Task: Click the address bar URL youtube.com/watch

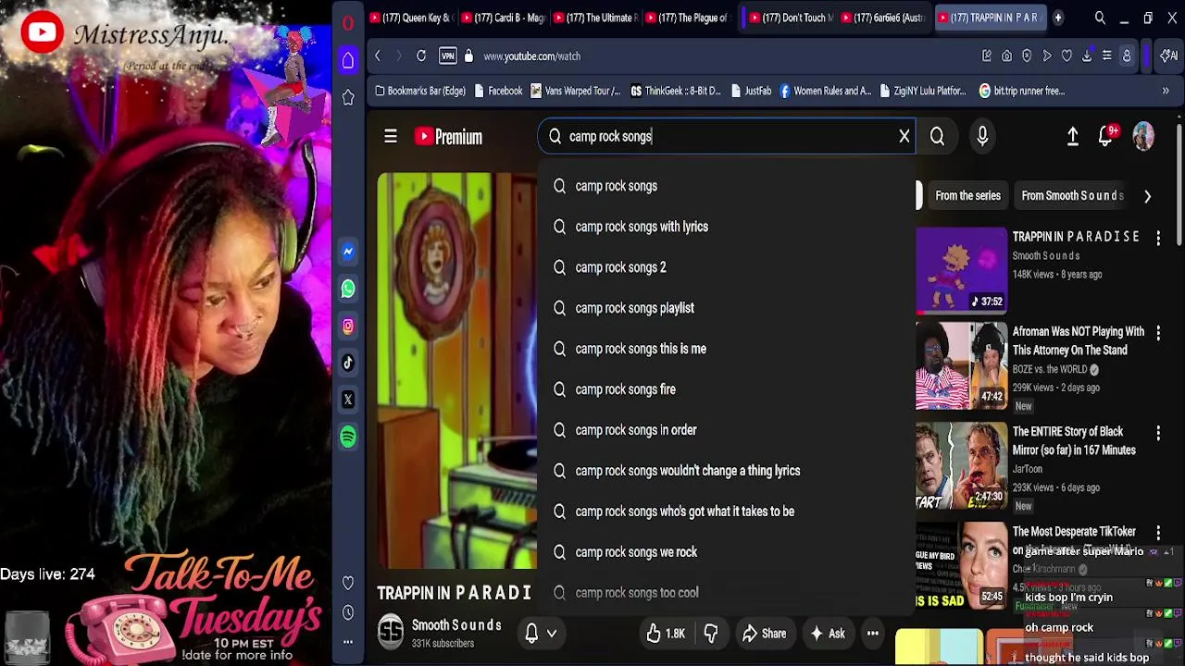Action: (531, 56)
